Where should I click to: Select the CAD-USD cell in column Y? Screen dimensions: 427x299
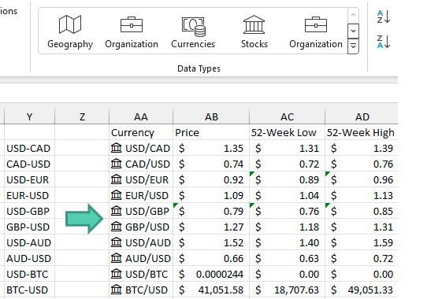[29, 164]
